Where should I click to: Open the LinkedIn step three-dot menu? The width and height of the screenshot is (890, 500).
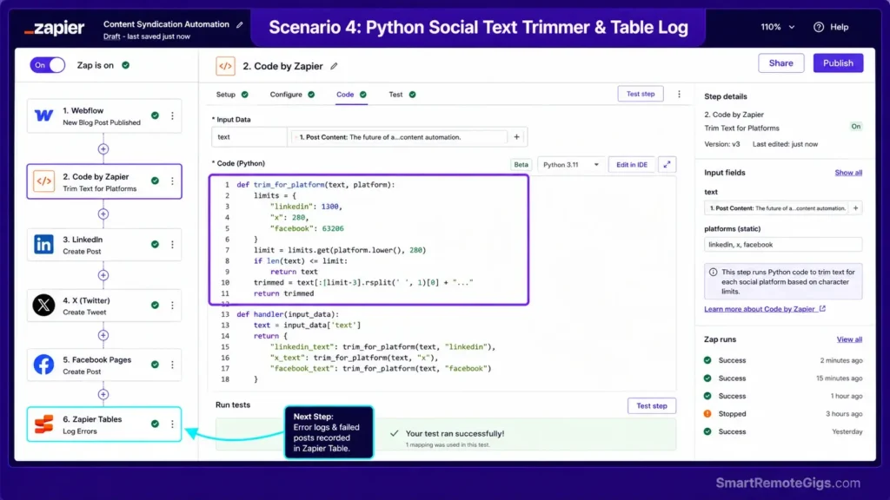point(173,244)
